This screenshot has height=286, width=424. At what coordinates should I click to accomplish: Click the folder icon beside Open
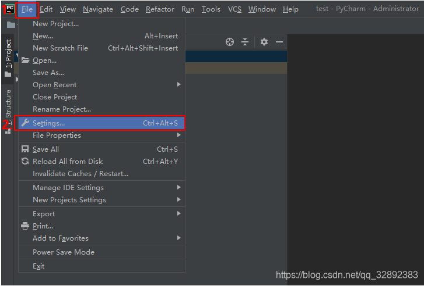25,60
